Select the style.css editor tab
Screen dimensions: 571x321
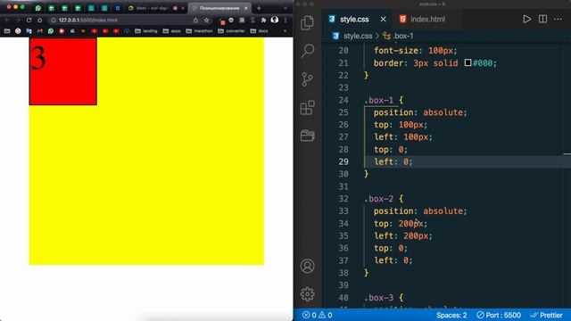pyautogui.click(x=353, y=20)
